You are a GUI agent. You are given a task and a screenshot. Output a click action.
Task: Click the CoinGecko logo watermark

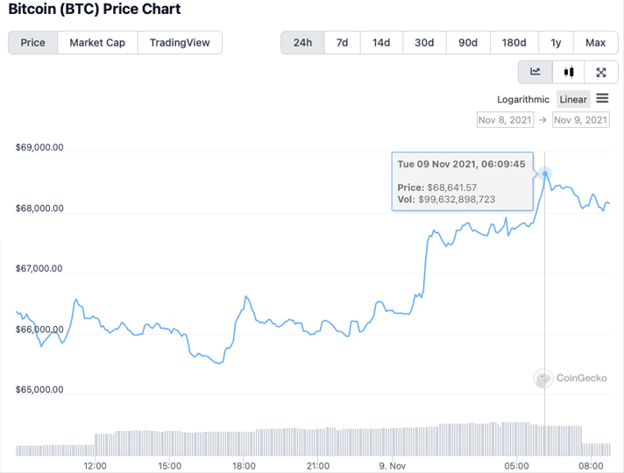pyautogui.click(x=570, y=378)
